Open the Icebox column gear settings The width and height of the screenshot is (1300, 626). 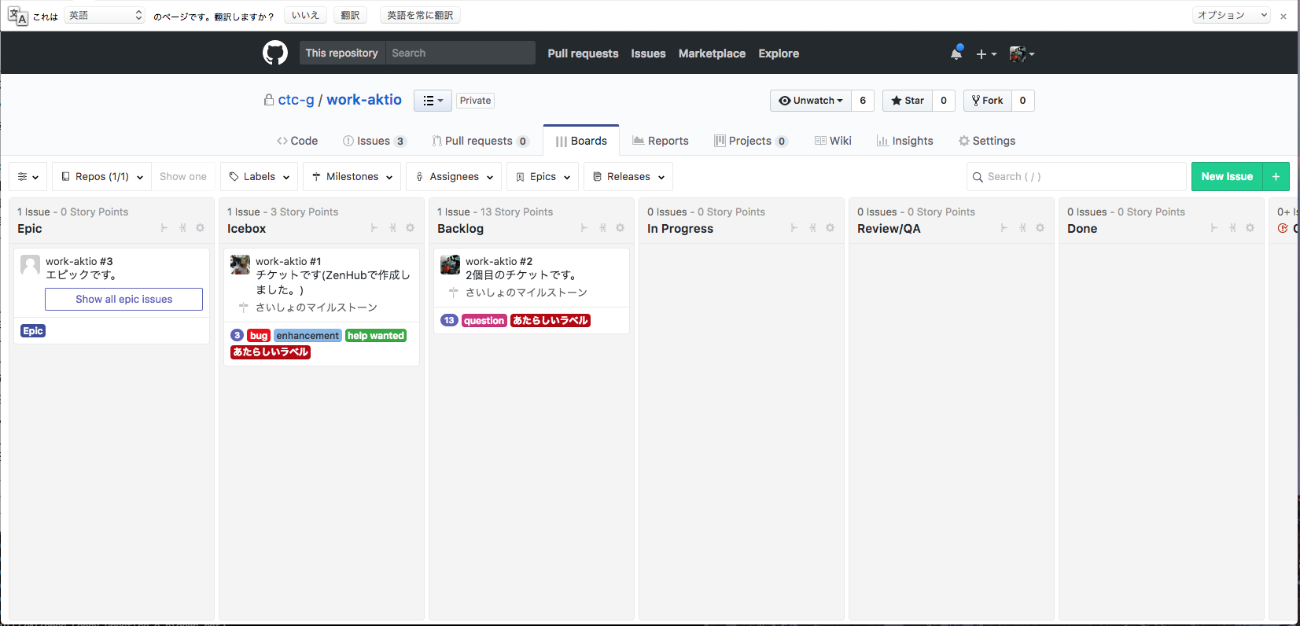pos(410,228)
